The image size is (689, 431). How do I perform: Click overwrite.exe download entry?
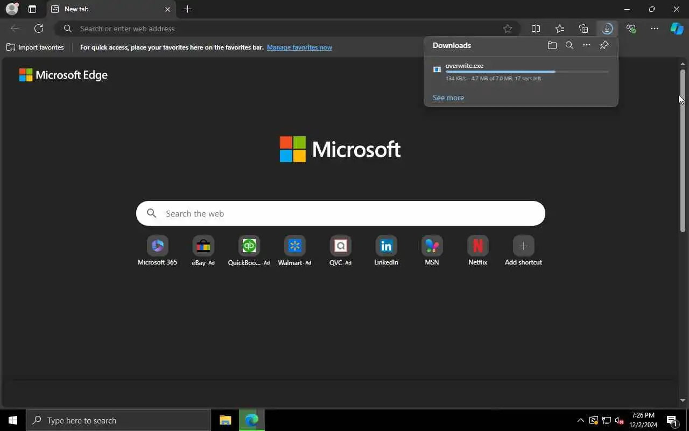(521, 72)
